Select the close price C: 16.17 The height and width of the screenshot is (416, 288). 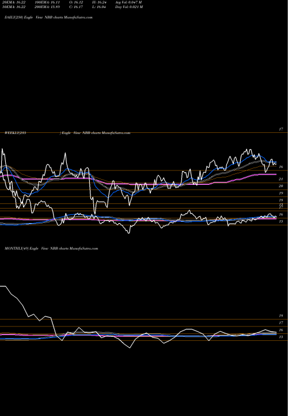[x=76, y=7]
